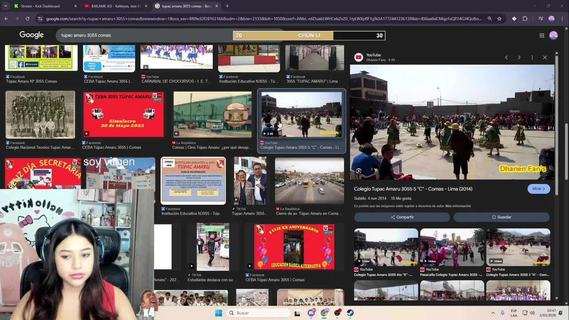Viewport: 569px width, 320px height.
Task: Open related video Pasacalle Colegio Tupac Amaru
Action: pyautogui.click(x=452, y=247)
